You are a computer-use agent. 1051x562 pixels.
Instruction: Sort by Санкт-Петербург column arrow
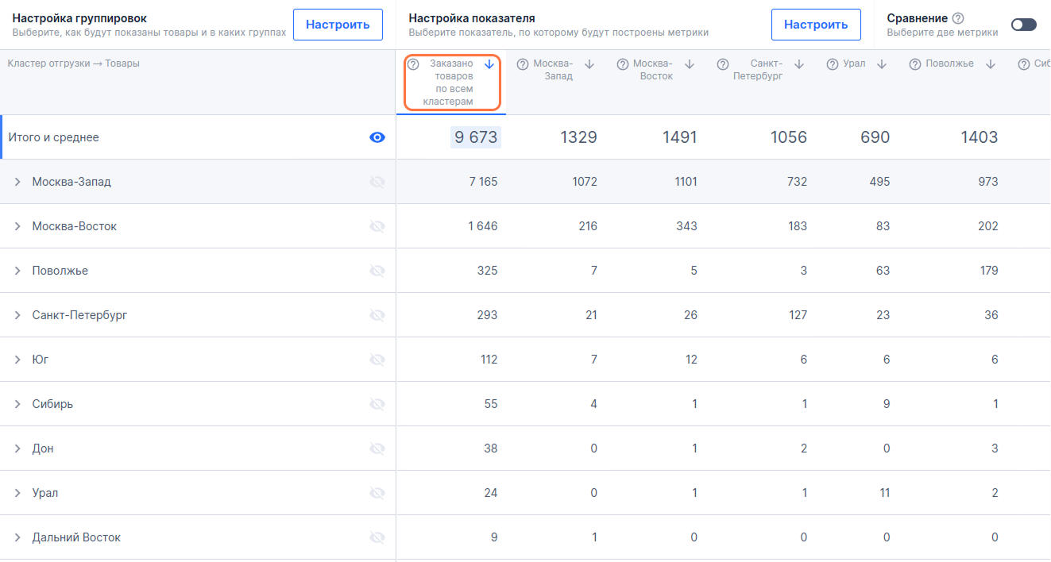tap(799, 64)
